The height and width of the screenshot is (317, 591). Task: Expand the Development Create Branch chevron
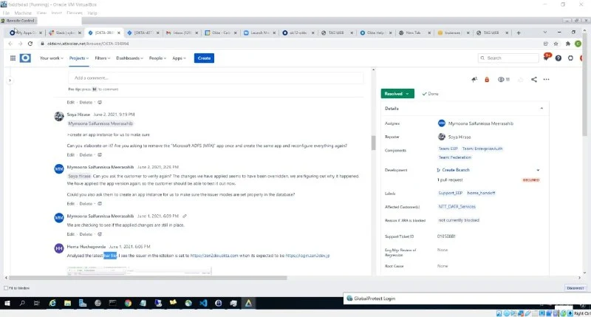coord(538,170)
